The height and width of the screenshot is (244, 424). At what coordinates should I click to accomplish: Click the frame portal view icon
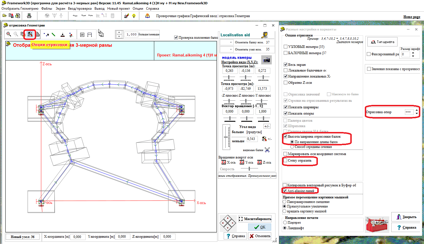click(x=90, y=34)
